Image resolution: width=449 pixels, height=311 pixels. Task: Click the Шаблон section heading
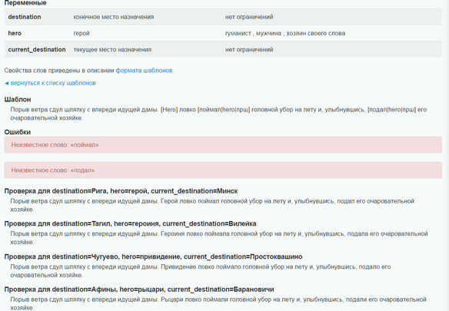coord(18,99)
